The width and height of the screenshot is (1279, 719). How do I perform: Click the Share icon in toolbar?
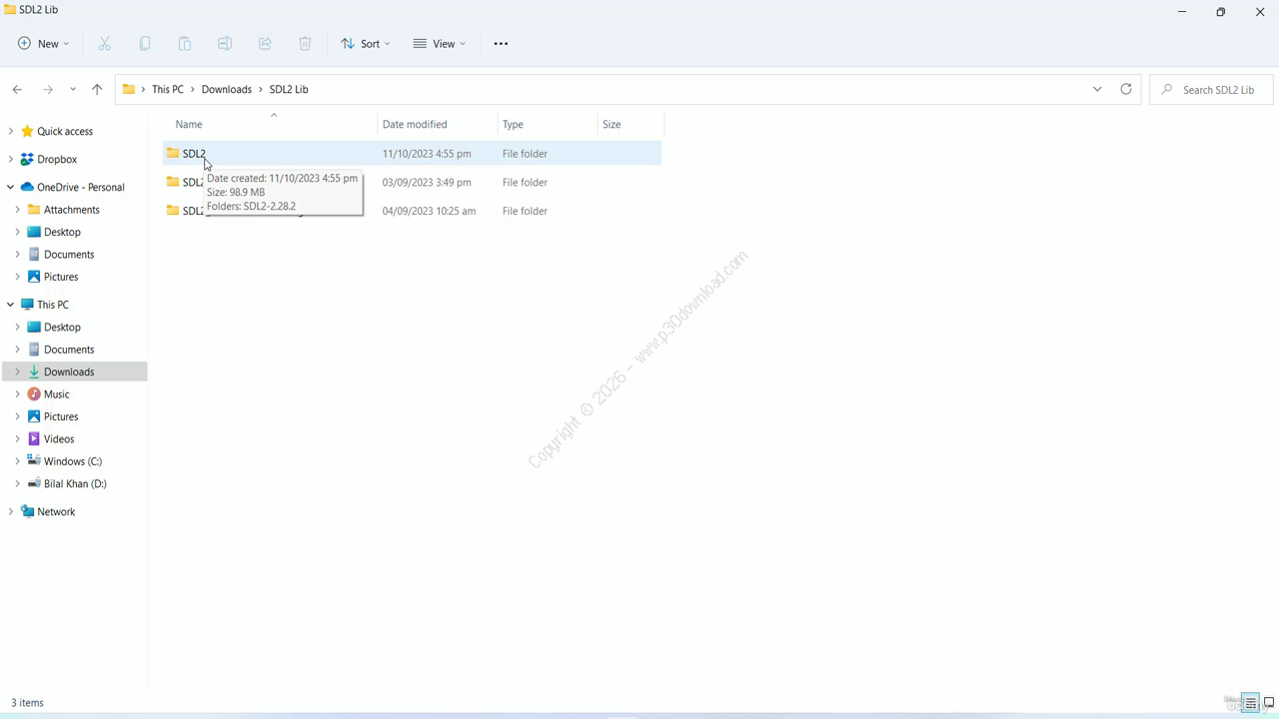click(x=265, y=44)
